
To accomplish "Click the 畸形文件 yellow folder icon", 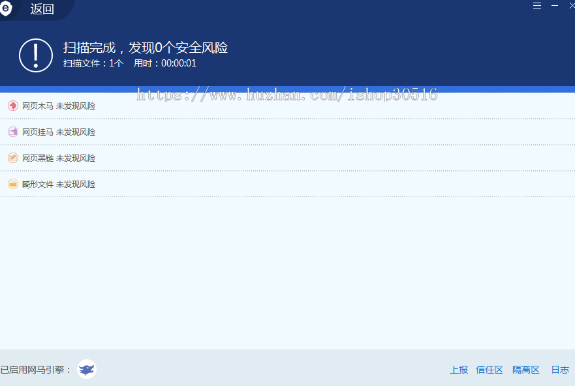I will pos(12,183).
